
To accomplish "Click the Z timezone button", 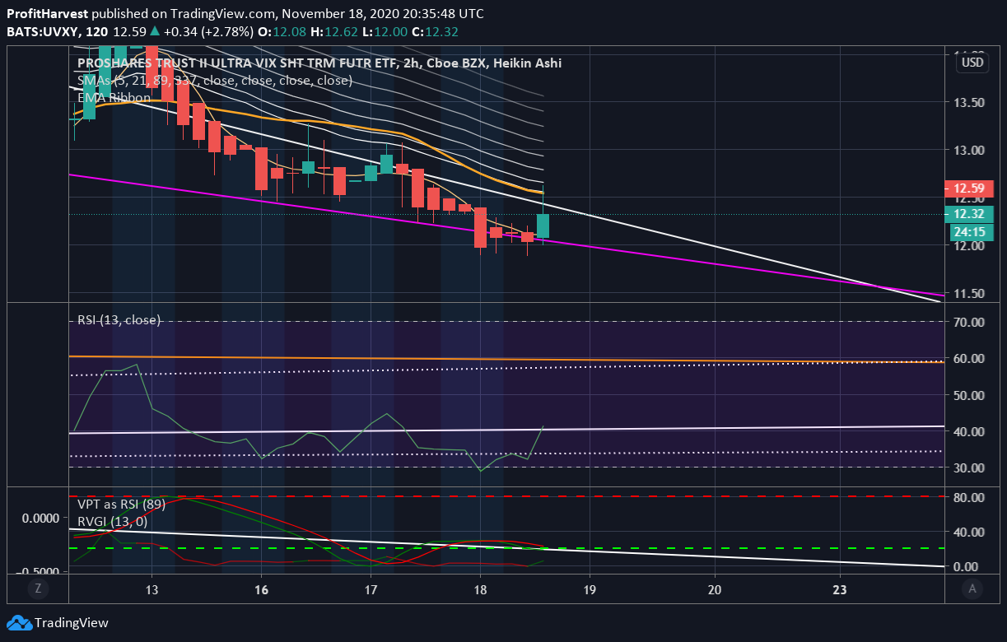I will [36, 588].
